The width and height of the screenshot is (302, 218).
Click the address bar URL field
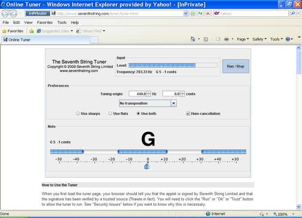[119, 14]
